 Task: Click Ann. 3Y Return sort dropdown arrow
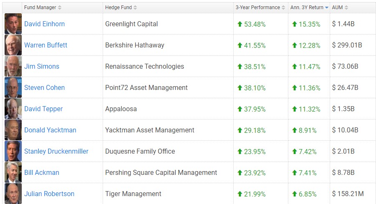coord(327,7)
